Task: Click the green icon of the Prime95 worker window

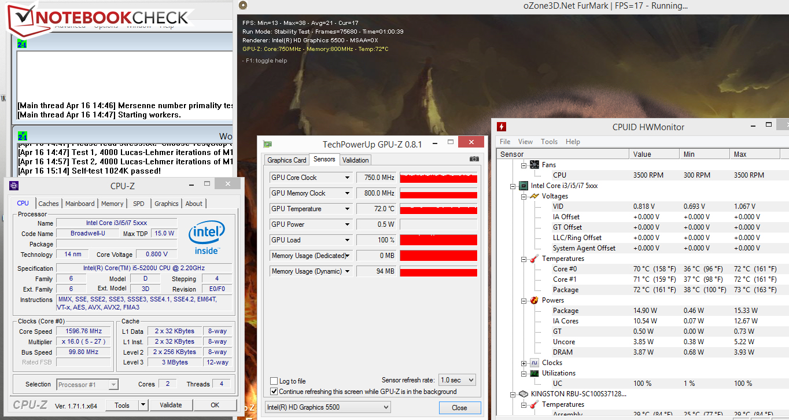Action: coord(22,137)
